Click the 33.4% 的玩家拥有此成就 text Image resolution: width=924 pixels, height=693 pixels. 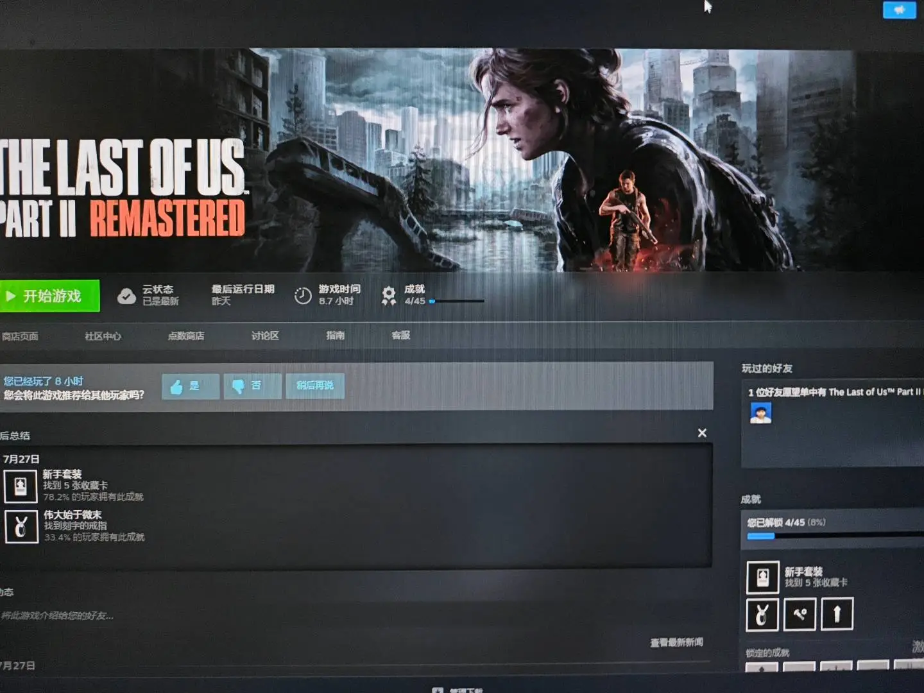(95, 537)
